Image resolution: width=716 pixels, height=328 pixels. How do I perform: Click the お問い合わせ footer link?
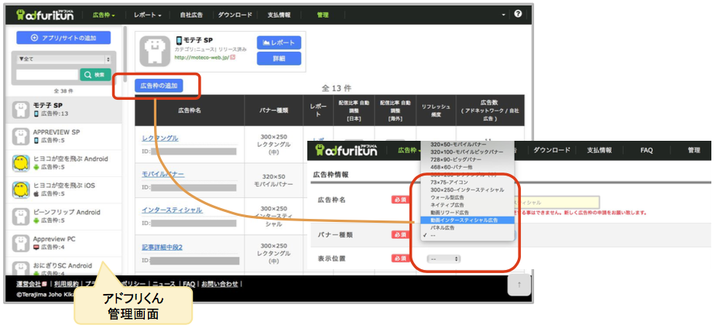(x=219, y=284)
